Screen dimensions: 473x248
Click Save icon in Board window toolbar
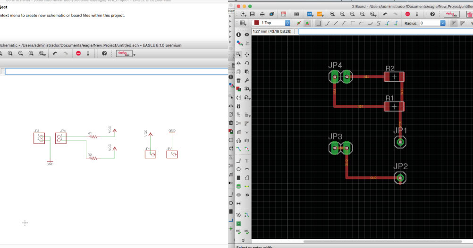click(253, 14)
